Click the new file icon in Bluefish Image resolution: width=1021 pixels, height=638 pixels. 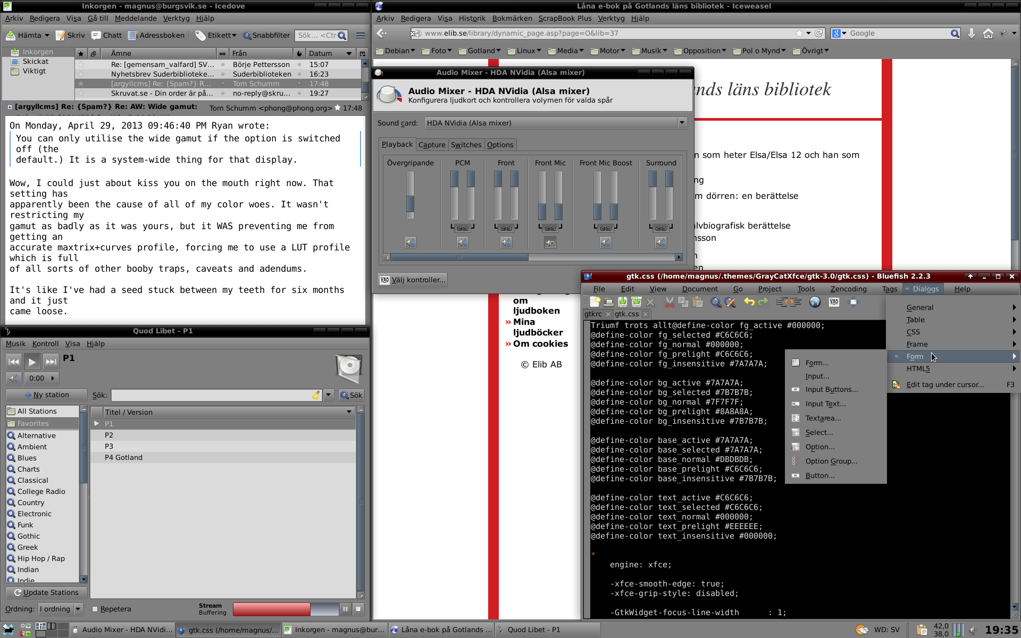pyautogui.click(x=595, y=302)
